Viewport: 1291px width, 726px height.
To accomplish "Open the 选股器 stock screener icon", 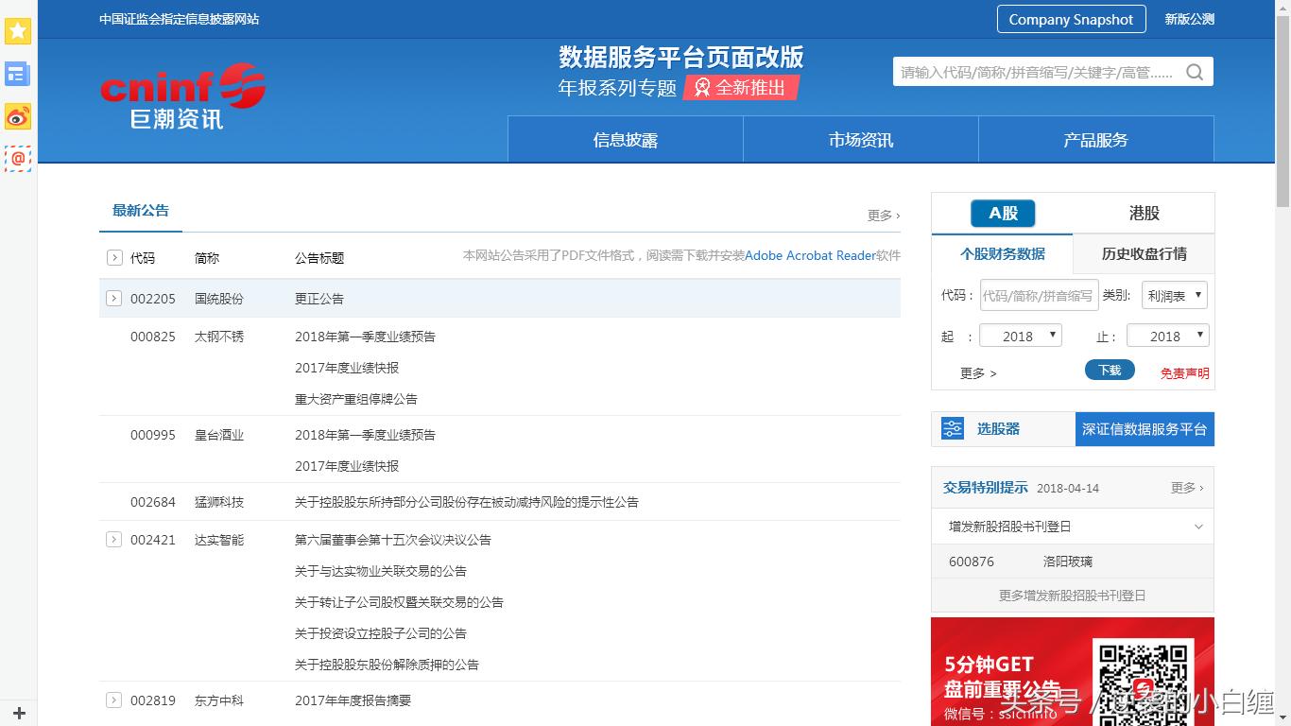I will click(952, 428).
